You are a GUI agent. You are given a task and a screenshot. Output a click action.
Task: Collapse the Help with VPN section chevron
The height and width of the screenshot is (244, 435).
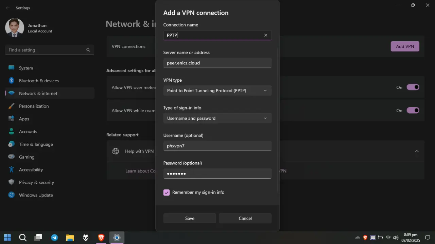click(417, 151)
